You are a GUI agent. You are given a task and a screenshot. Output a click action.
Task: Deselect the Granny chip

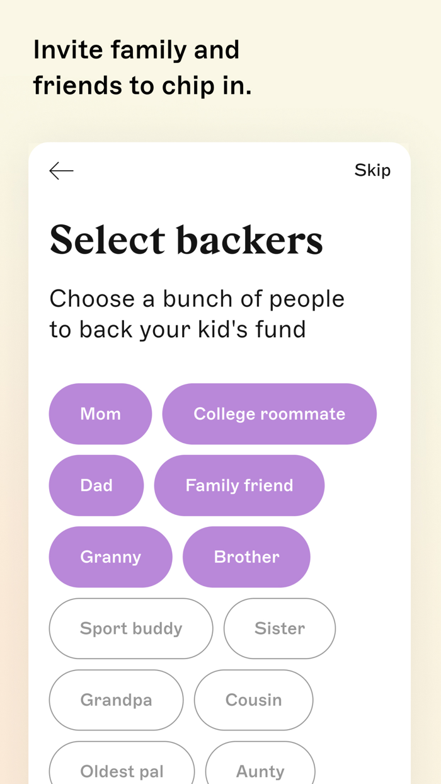(110, 557)
